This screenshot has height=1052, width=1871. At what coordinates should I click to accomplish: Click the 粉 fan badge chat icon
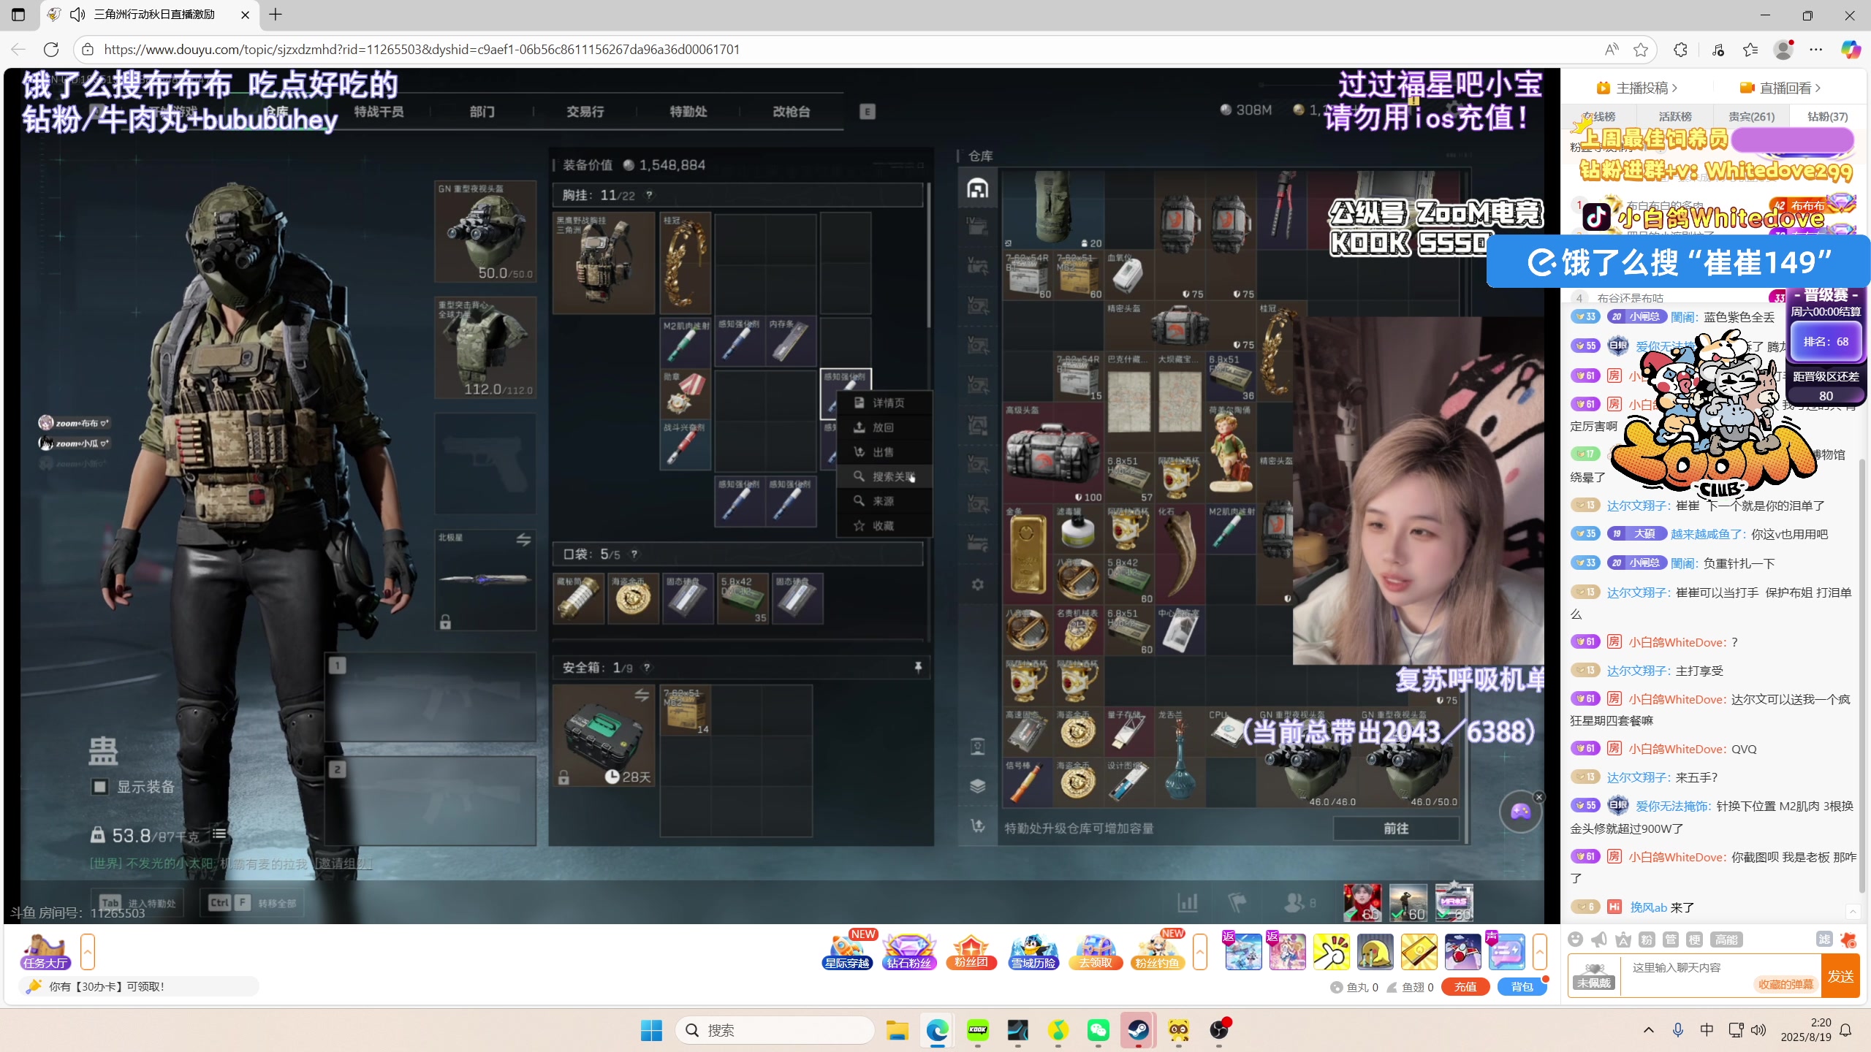1647,939
